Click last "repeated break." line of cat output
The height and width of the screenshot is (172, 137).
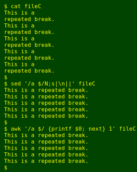(x=29, y=71)
